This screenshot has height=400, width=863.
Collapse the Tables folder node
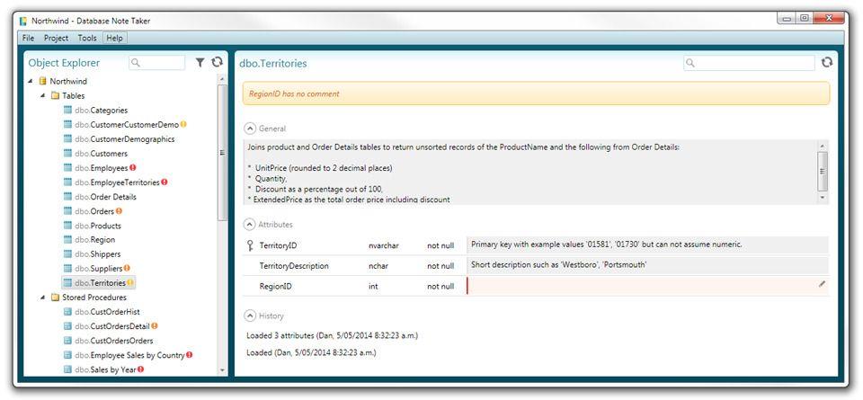coord(43,96)
